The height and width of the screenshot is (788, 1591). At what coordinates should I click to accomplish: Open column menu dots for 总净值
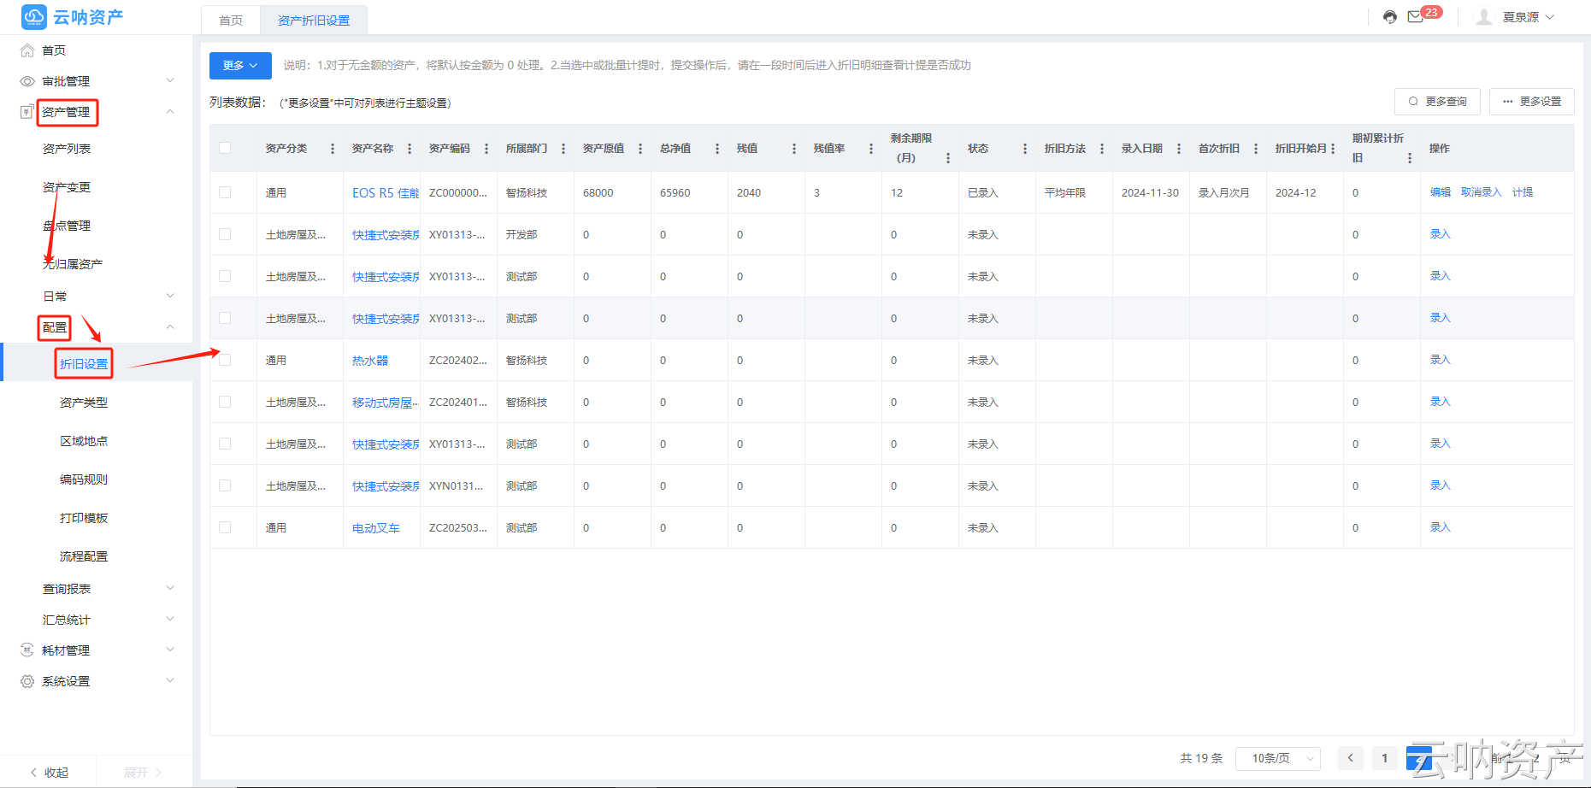click(717, 149)
